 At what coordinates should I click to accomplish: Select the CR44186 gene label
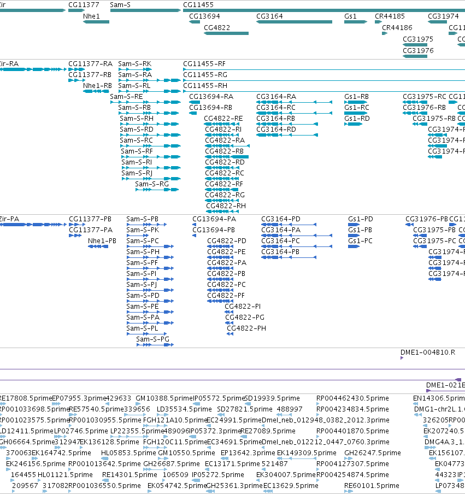coord(397,28)
